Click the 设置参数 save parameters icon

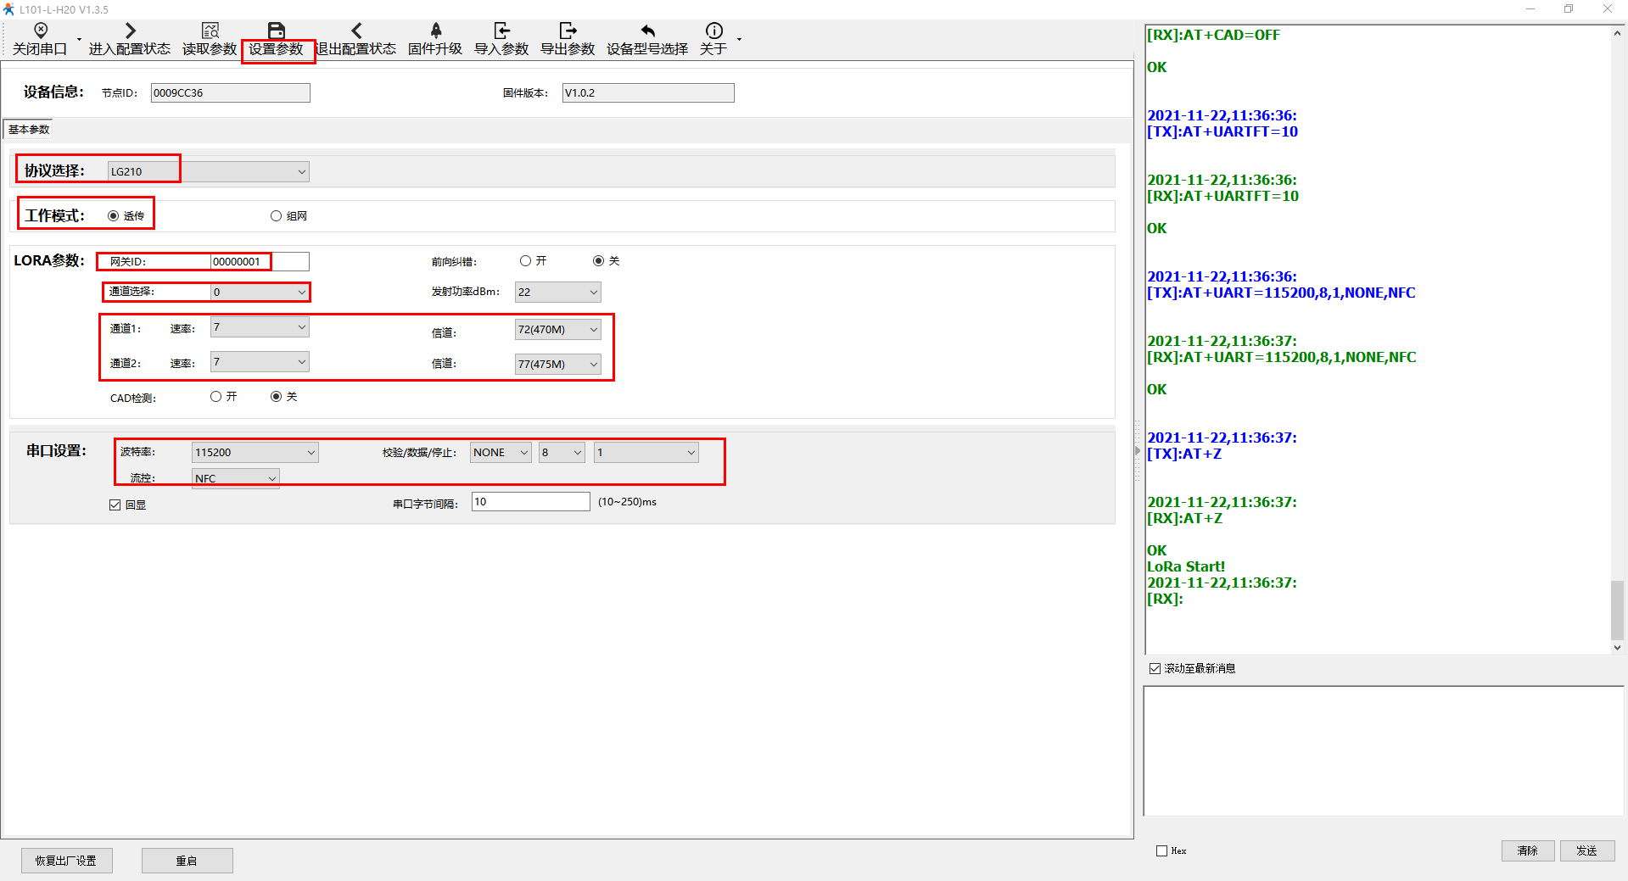pyautogui.click(x=277, y=31)
